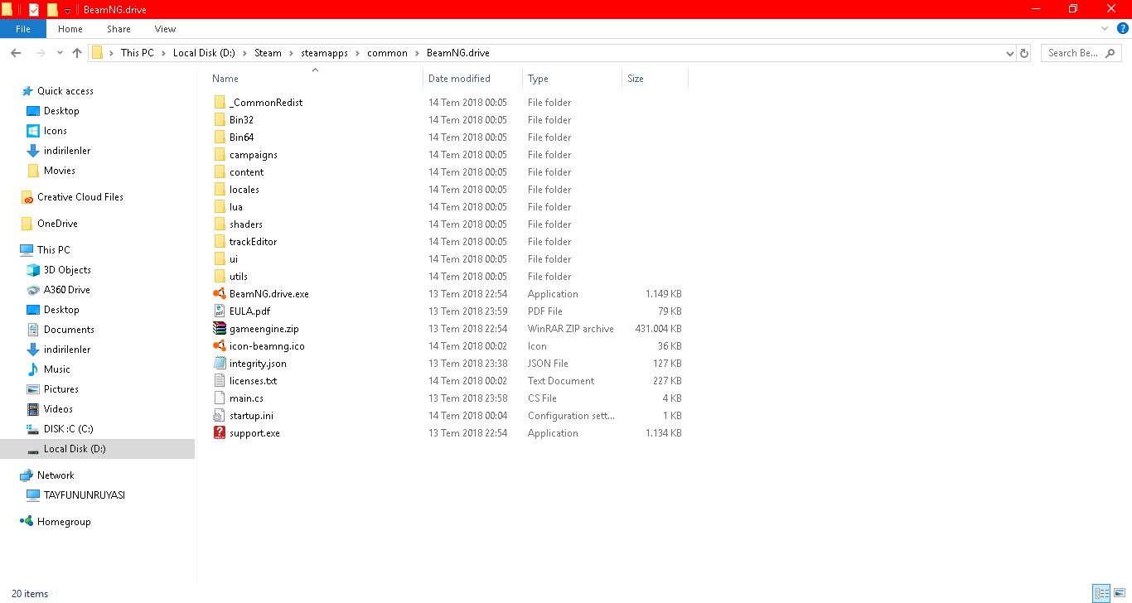Refresh the BeamNG.drive folder view

1024,53
